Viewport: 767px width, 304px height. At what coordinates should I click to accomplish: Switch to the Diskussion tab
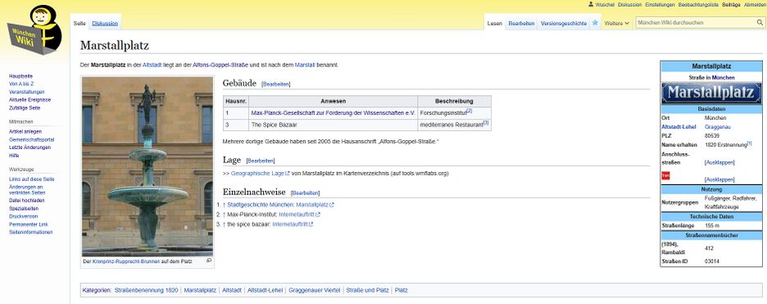105,23
